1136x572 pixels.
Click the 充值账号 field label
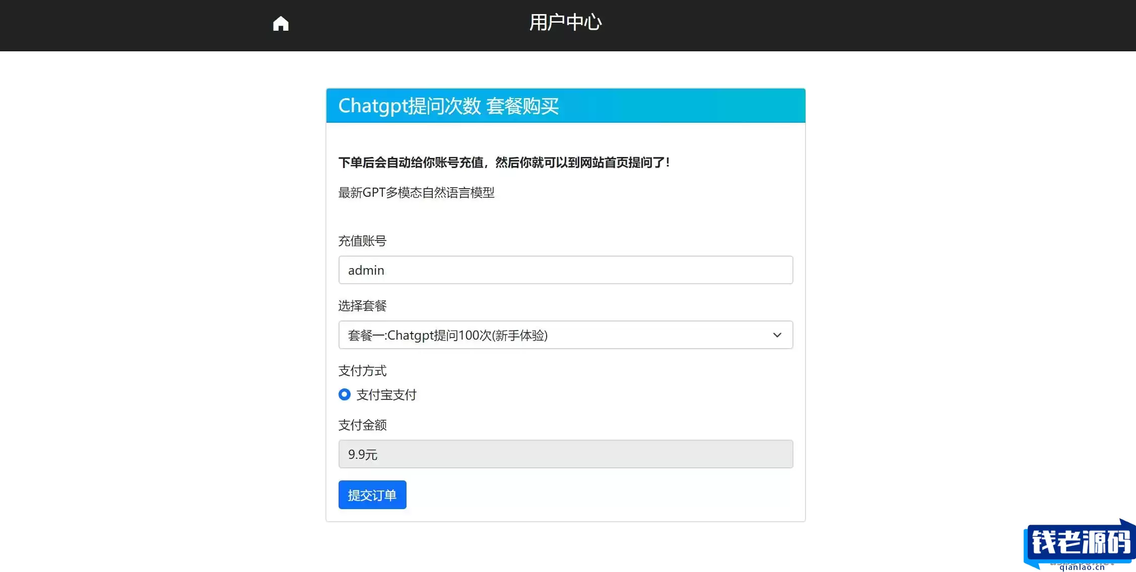[x=362, y=241]
